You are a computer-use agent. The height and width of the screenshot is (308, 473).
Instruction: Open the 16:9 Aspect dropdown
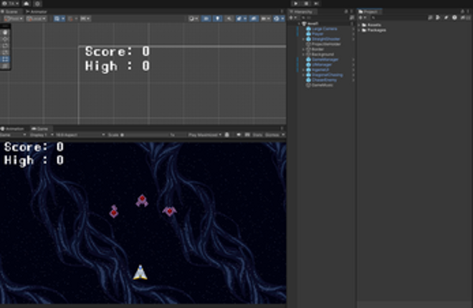coord(80,135)
